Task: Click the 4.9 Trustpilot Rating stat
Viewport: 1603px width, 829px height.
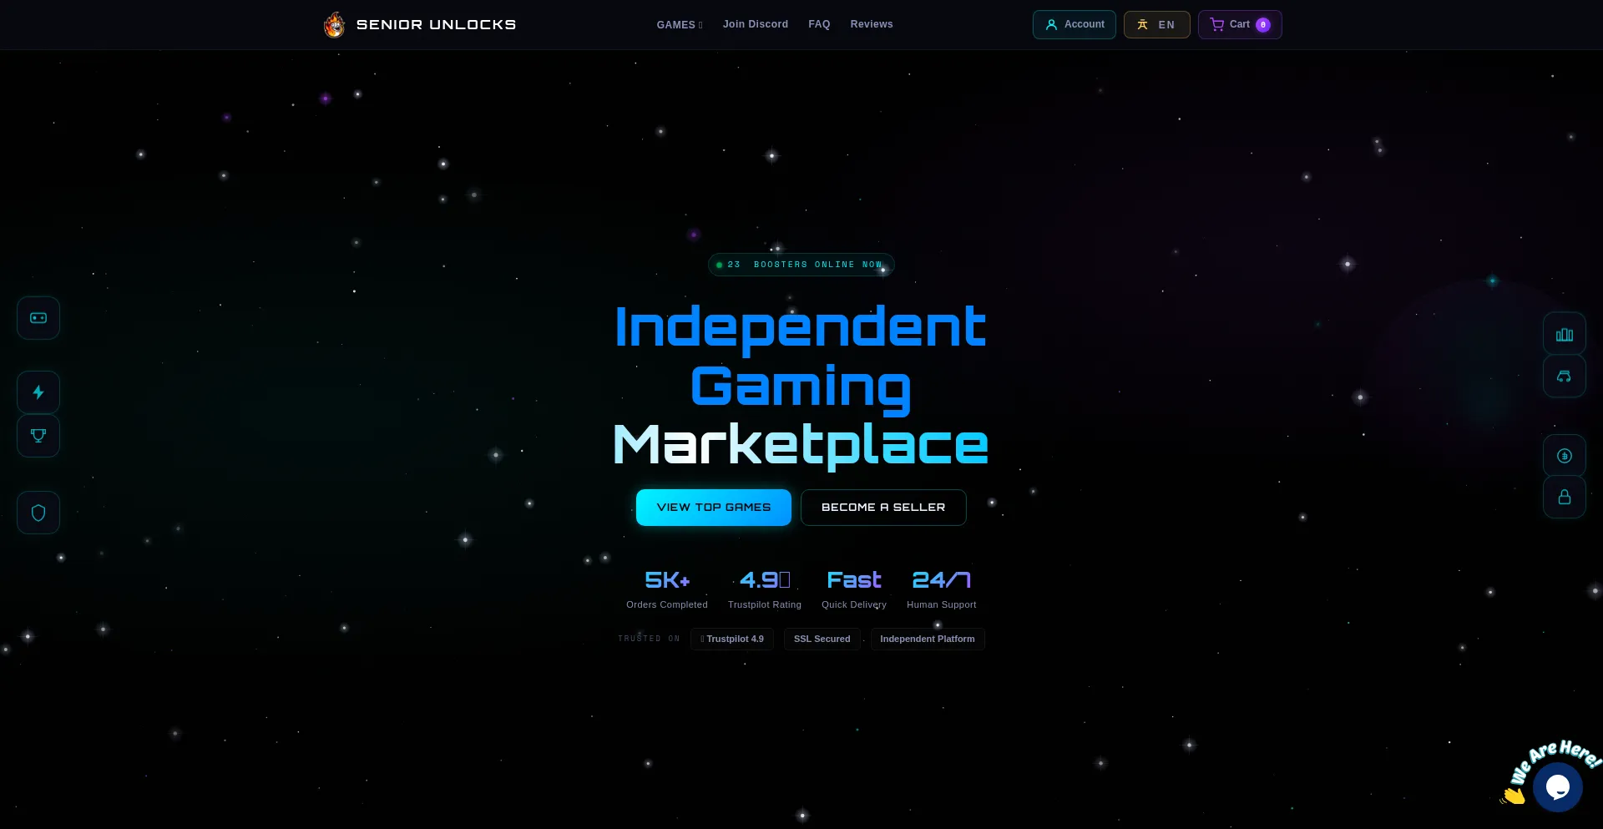Action: point(765,589)
